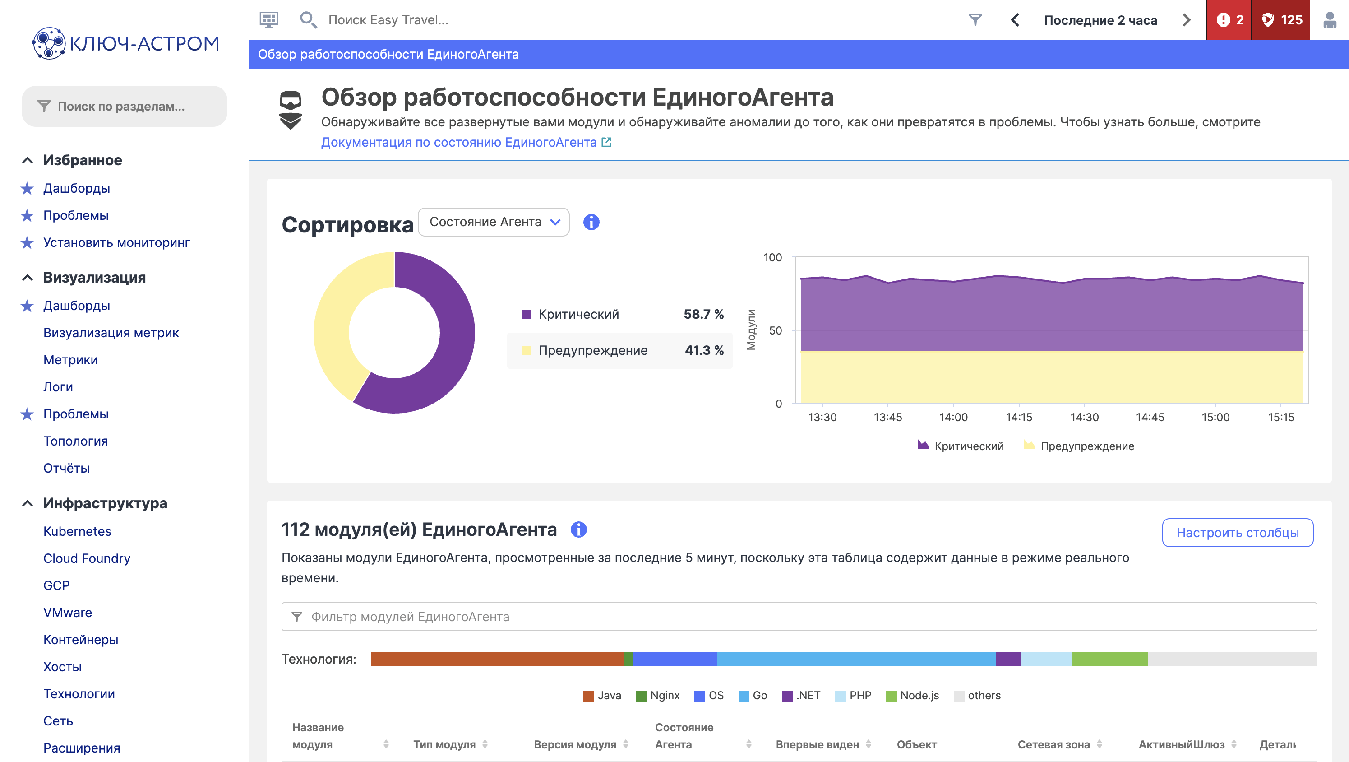Viewport: 1349px width, 762px height.
Task: Open Kubernetes in the sidebar menu
Action: click(x=77, y=531)
